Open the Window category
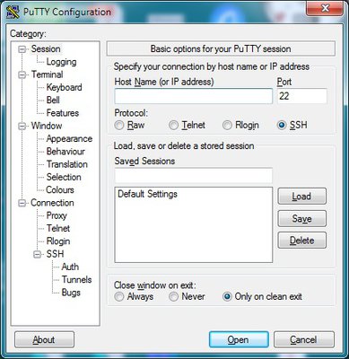349x359 pixels. coord(47,126)
